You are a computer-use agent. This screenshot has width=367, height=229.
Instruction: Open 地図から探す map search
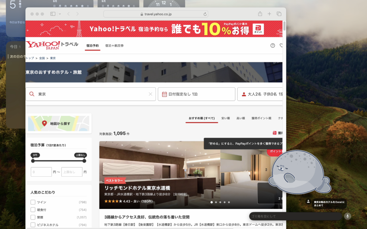coord(58,123)
